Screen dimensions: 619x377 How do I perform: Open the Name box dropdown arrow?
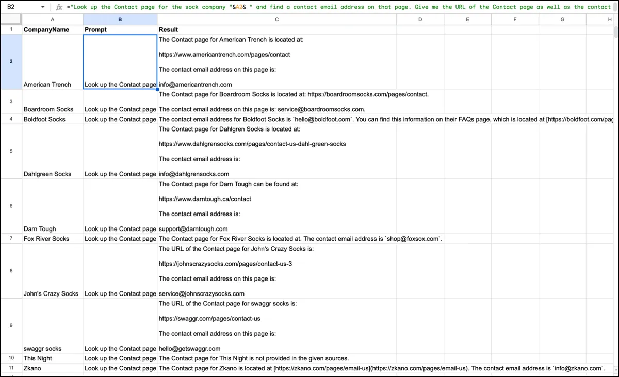pos(43,7)
